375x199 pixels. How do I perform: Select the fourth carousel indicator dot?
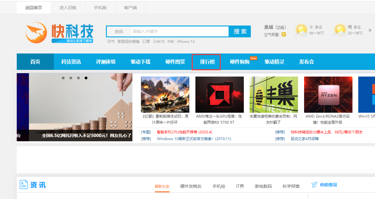pyautogui.click(x=86, y=78)
